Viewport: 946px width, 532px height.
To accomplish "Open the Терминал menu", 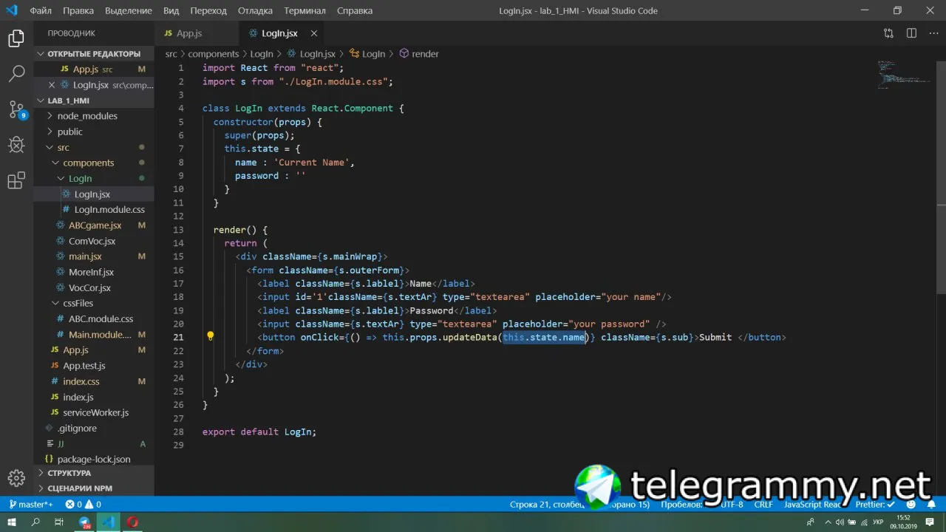I will 304,11.
